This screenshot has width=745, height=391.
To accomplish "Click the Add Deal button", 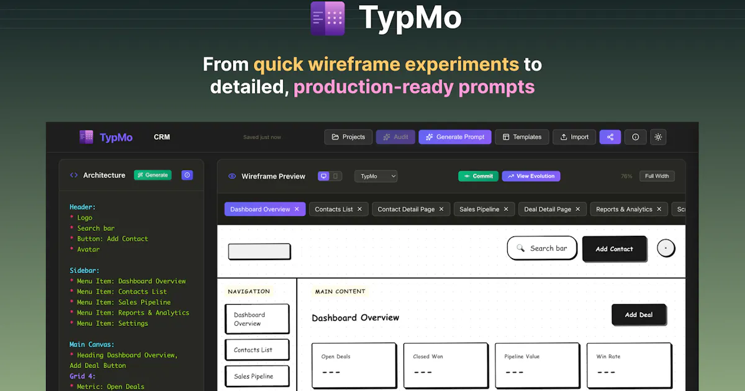I will point(639,315).
